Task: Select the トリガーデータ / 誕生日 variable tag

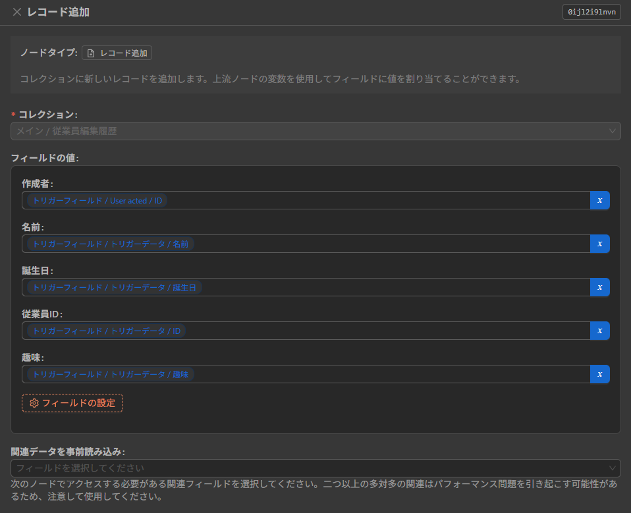Action: pos(115,287)
